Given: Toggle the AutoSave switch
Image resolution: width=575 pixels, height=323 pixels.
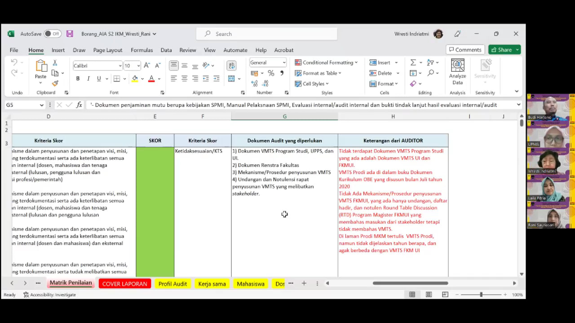Looking at the screenshot, I should [53, 34].
